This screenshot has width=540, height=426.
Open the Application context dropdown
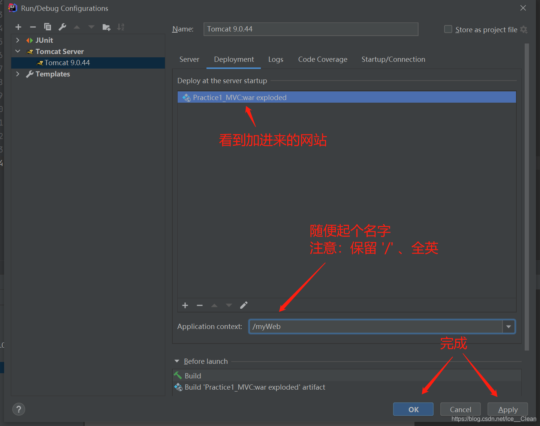point(509,326)
